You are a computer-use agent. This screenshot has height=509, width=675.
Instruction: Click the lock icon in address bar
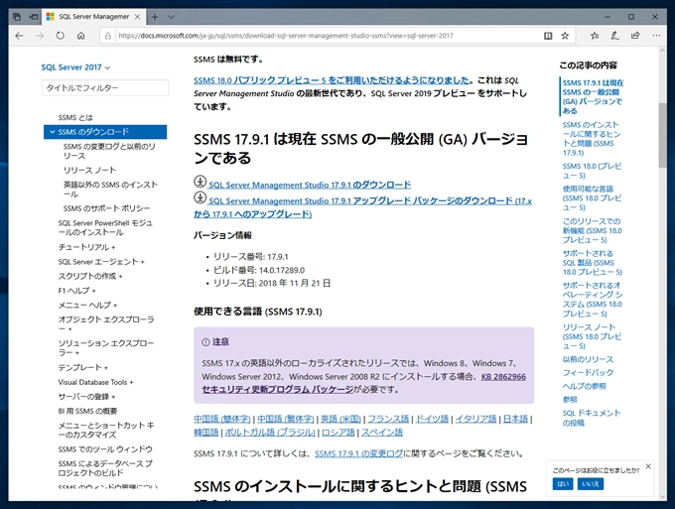pos(107,36)
